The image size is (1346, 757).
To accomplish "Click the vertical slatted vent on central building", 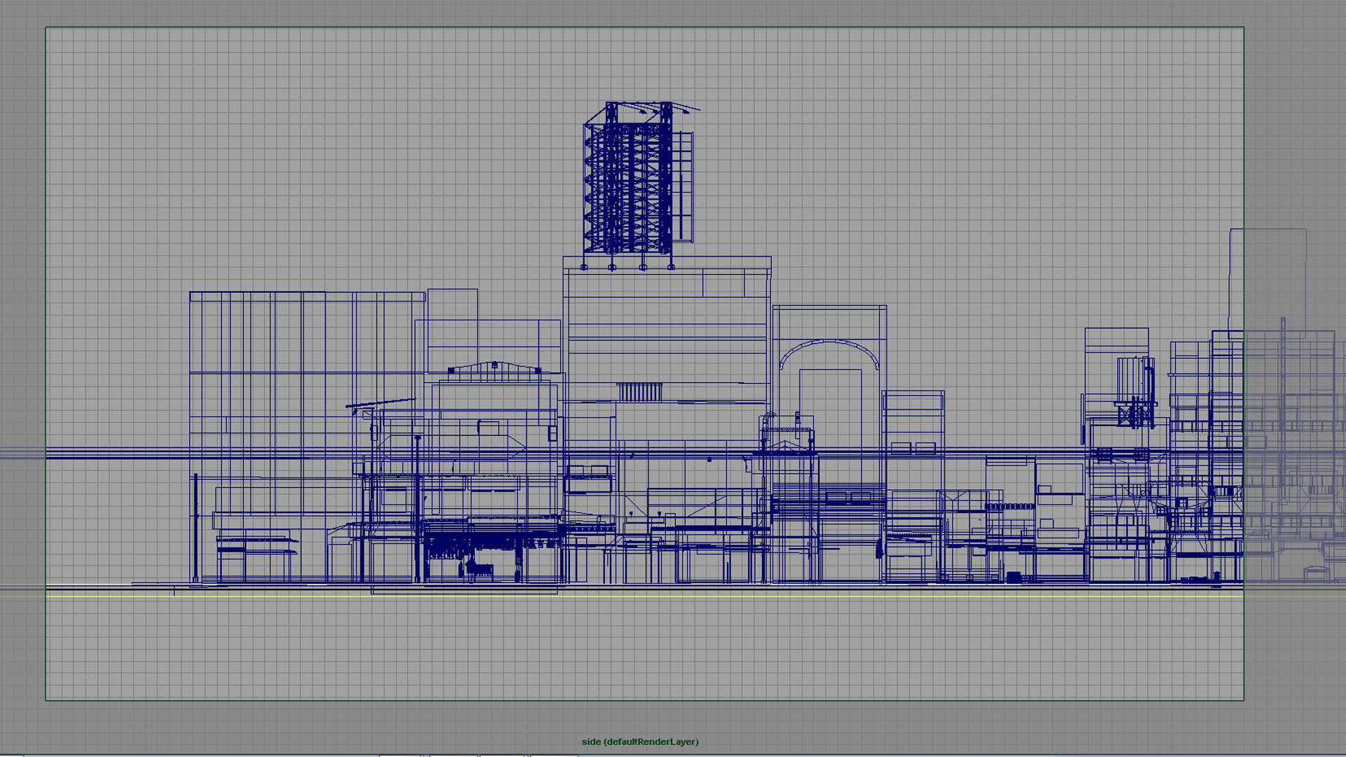I will [x=639, y=392].
